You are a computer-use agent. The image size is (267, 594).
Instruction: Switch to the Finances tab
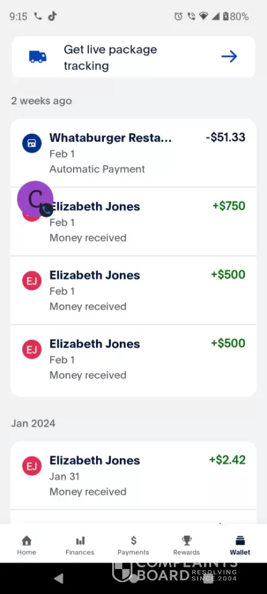[80, 545]
